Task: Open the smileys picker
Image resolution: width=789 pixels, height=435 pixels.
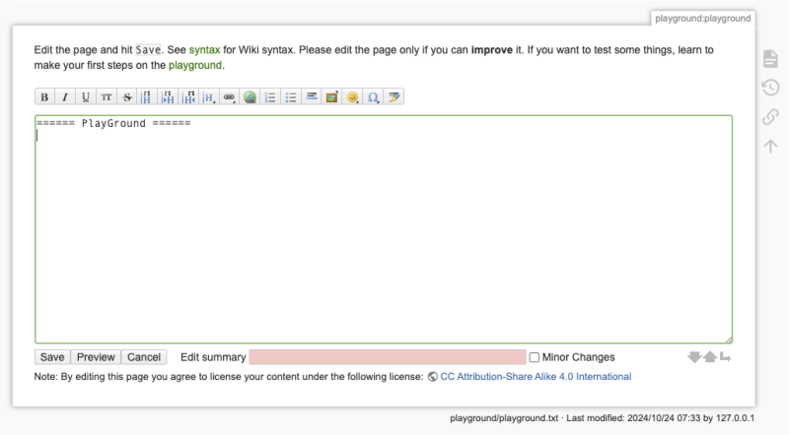Action: [x=353, y=96]
